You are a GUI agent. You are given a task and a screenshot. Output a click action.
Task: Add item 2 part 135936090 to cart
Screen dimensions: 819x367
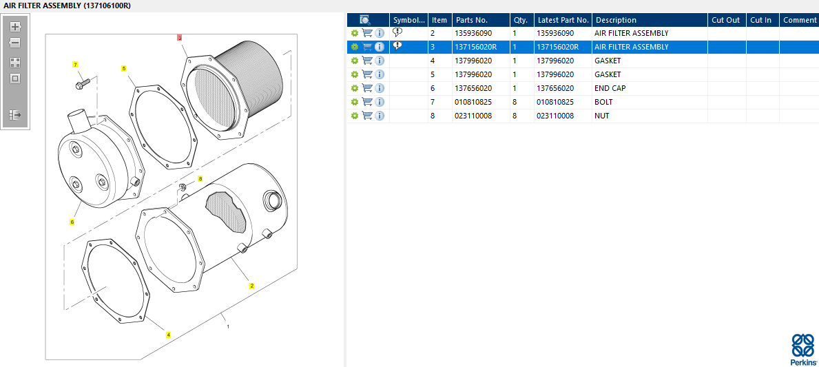[x=367, y=33]
